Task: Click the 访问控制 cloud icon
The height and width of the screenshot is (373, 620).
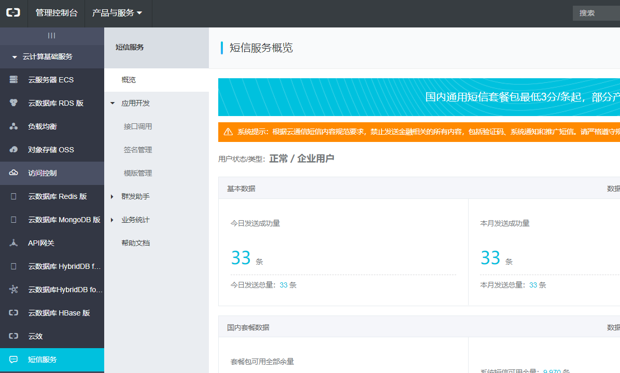Action: (x=13, y=173)
